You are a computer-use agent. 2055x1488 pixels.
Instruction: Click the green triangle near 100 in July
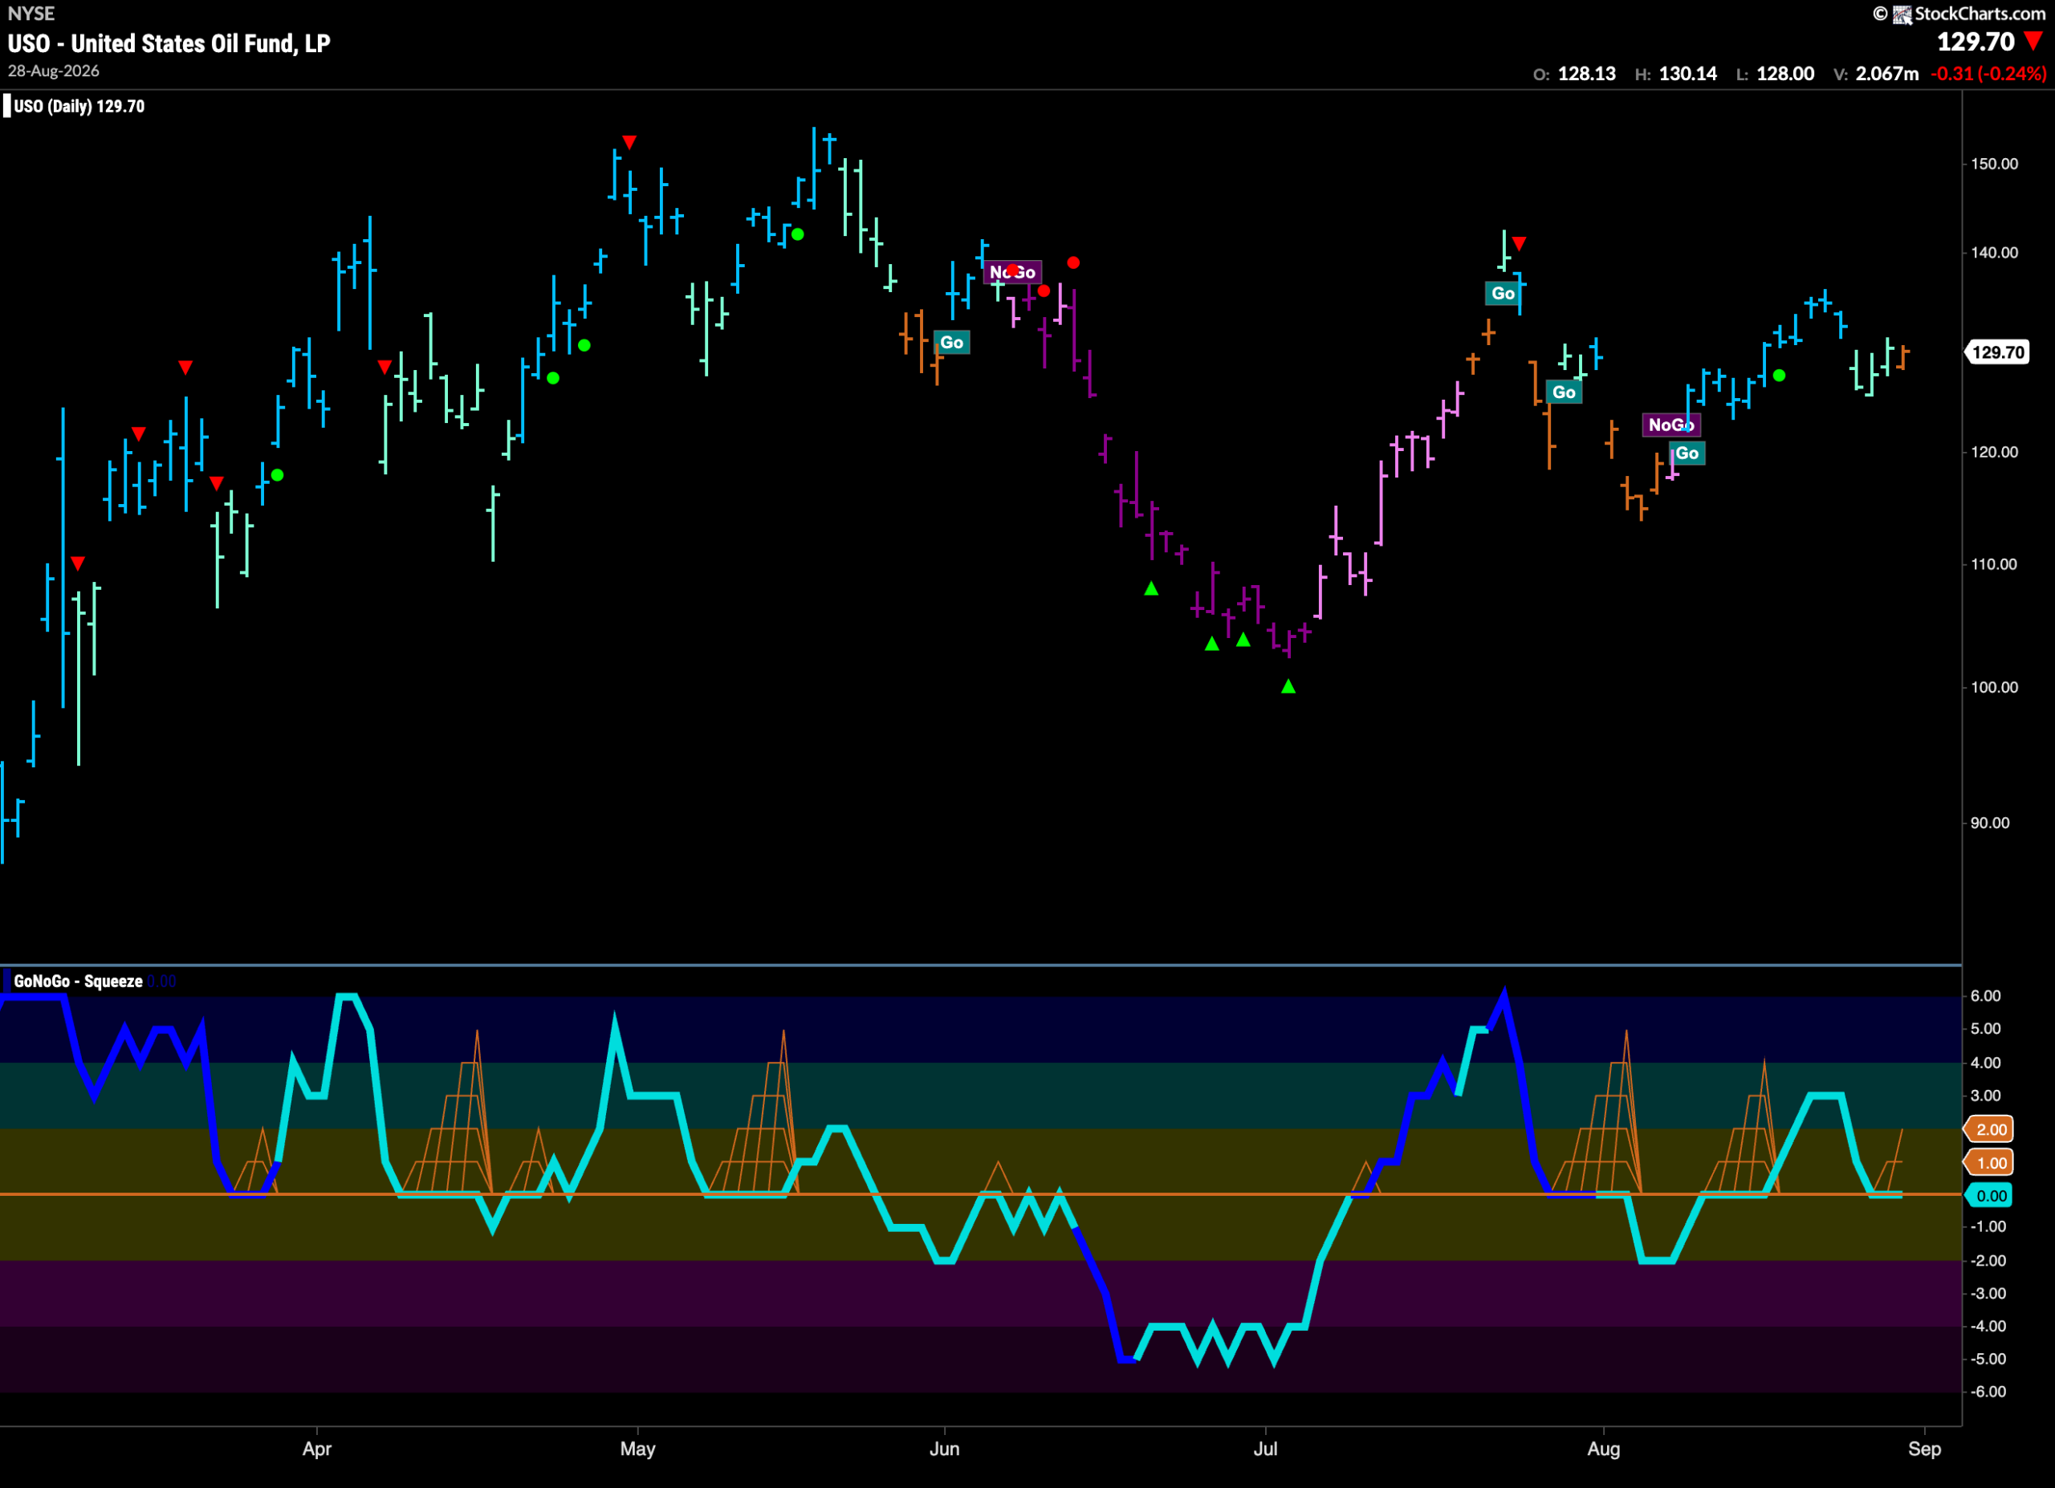[1288, 686]
